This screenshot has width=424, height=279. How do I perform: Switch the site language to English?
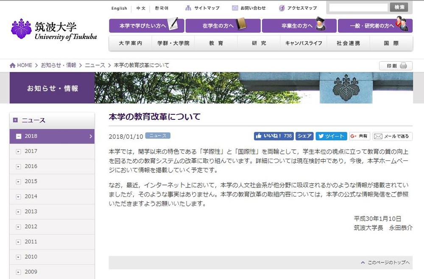(x=119, y=8)
